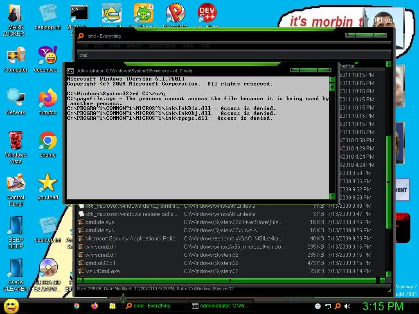Open the Search menu in Everything
This screenshot has height=314, width=419.
(134, 46)
